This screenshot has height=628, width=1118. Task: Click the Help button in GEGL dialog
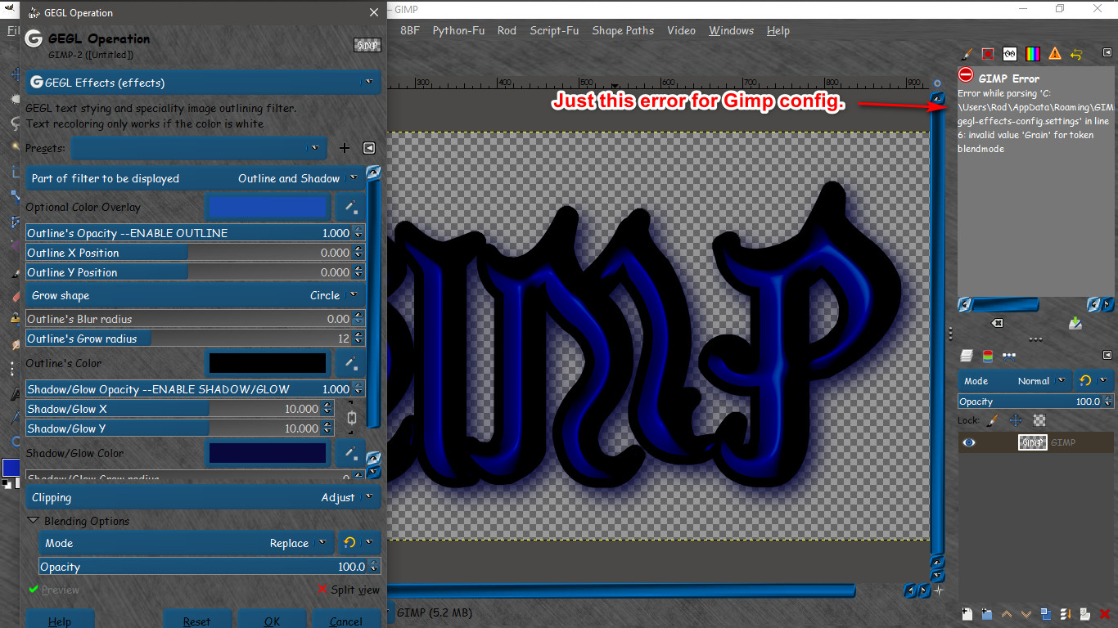pyautogui.click(x=60, y=620)
